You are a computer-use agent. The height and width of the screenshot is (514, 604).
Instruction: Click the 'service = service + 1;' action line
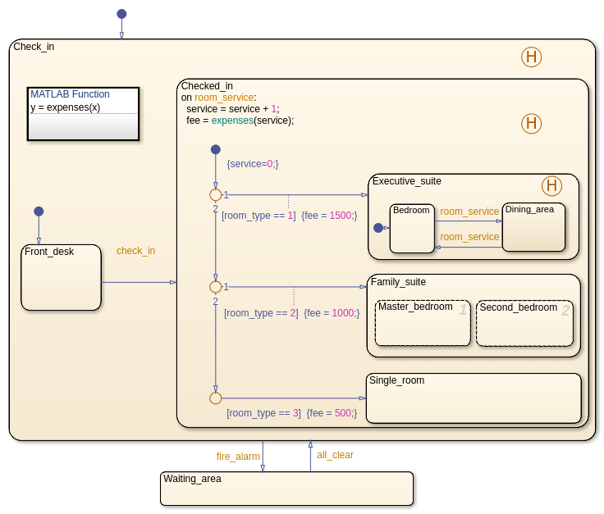coord(233,109)
